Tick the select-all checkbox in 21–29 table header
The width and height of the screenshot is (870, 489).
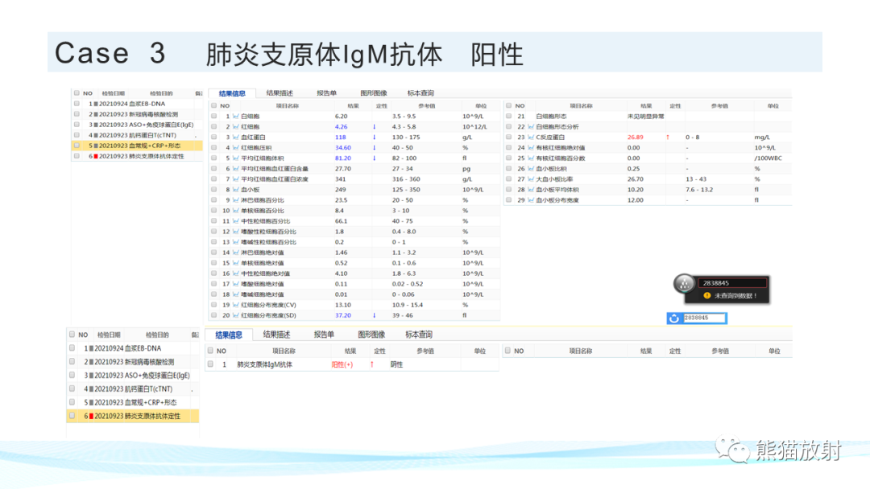[508, 106]
